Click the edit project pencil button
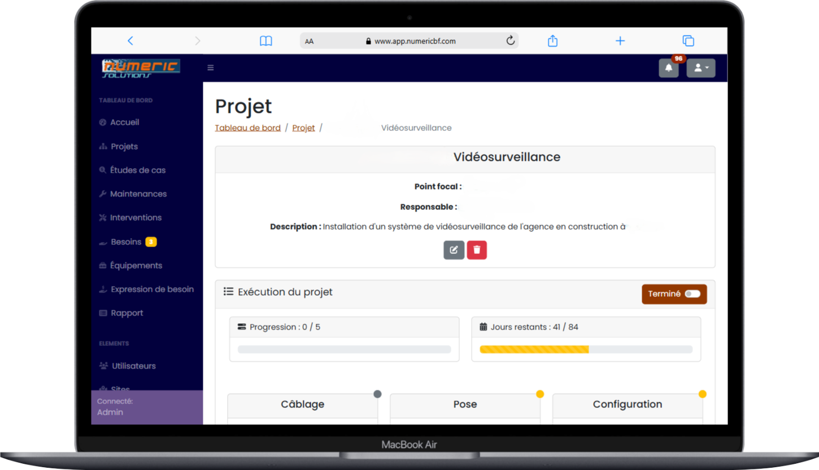This screenshot has width=819, height=470. tap(454, 250)
